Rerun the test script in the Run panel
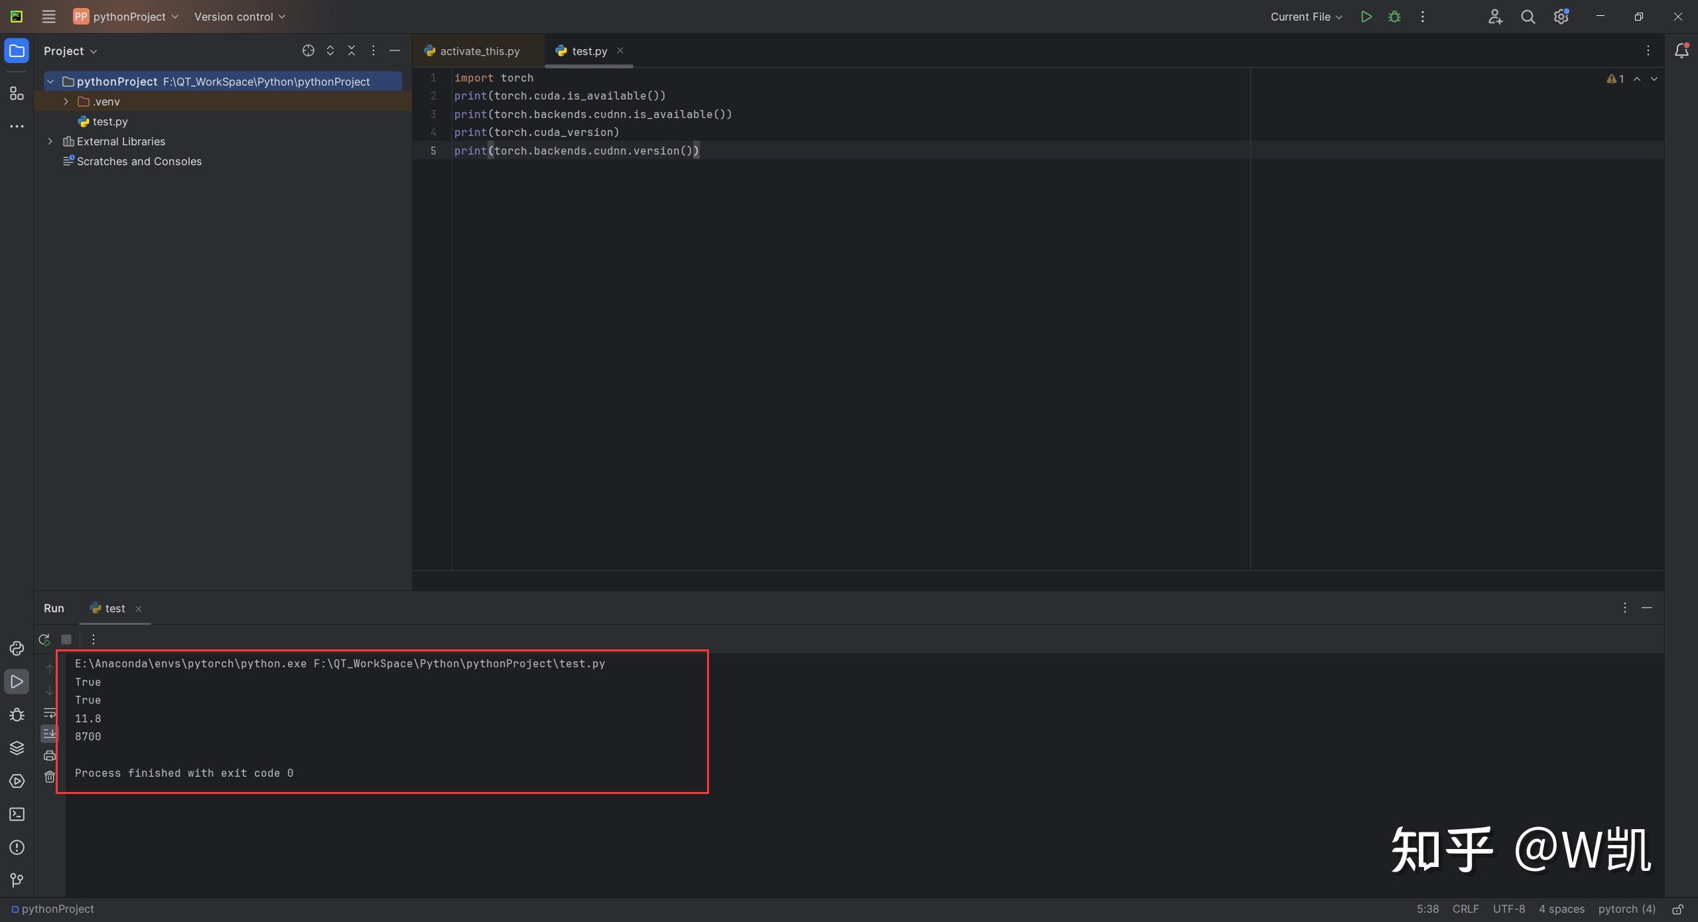1698x922 pixels. 44,639
